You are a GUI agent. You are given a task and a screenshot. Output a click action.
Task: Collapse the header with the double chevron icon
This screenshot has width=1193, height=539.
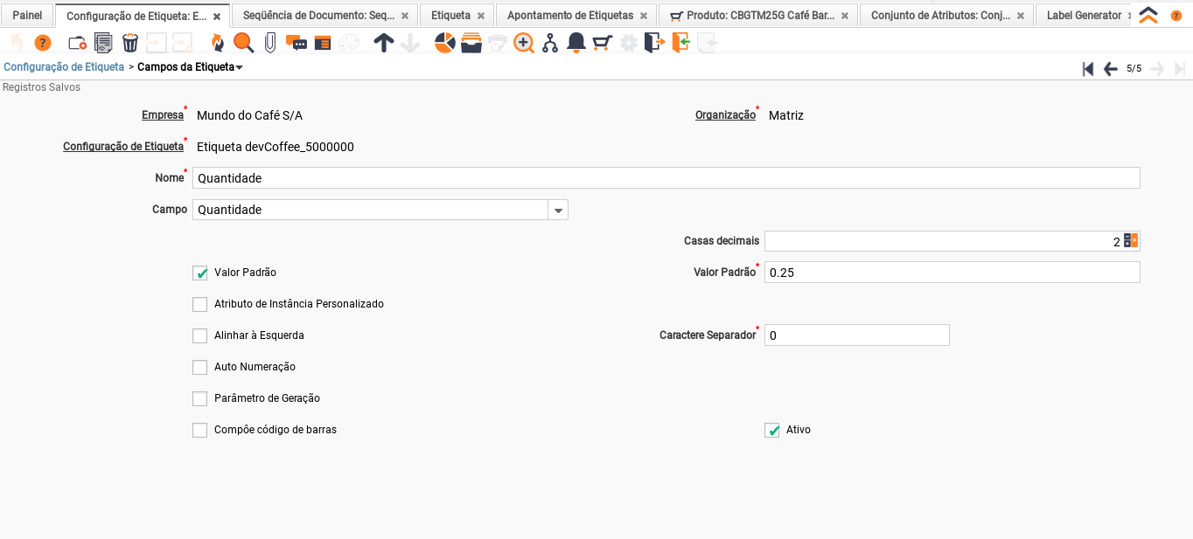tap(1148, 15)
